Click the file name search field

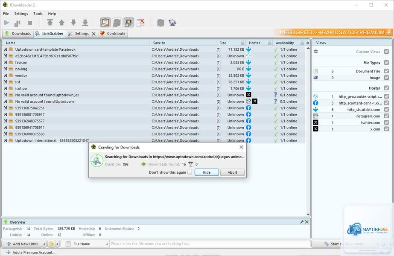(210, 244)
